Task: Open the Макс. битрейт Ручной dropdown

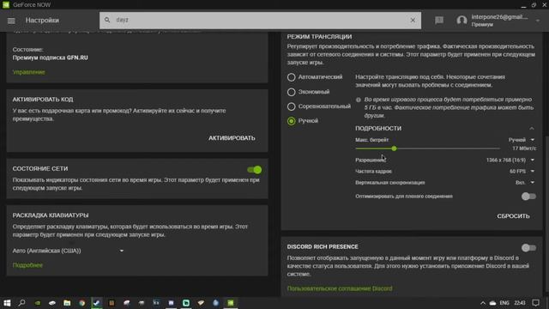Action: 522,140
